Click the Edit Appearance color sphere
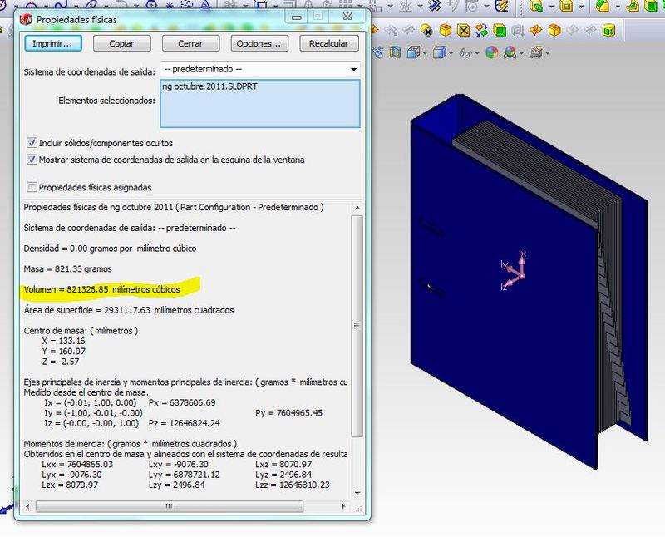The image size is (665, 537). point(491,52)
